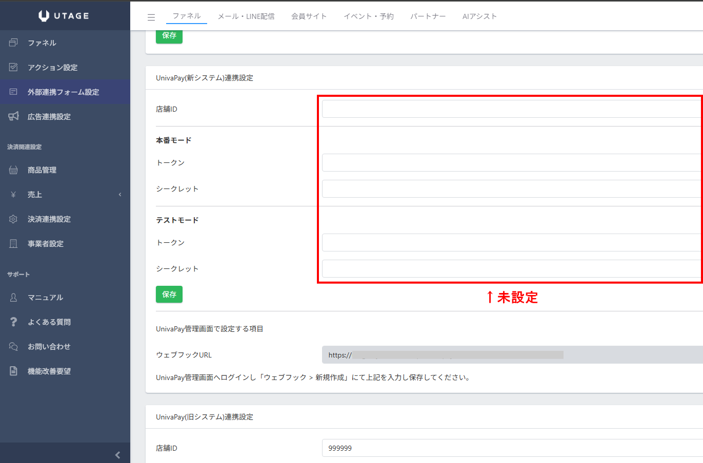Open the 会員サイト tab
Screen dimensions: 703x463
[x=309, y=16]
